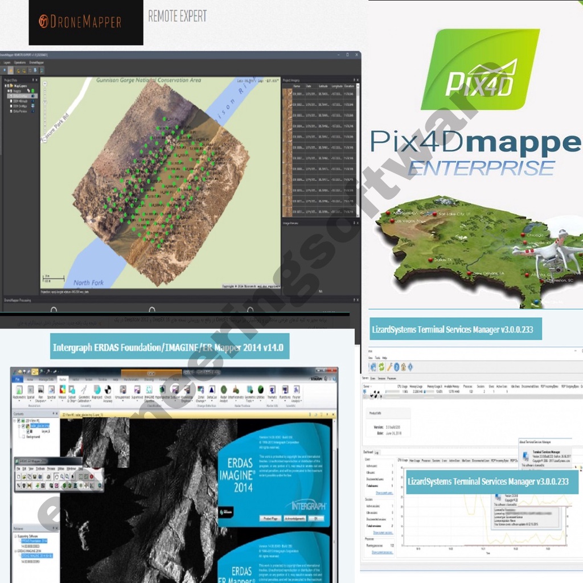Open the Thematic tool
This screenshot has width=583, height=583.
[272, 392]
